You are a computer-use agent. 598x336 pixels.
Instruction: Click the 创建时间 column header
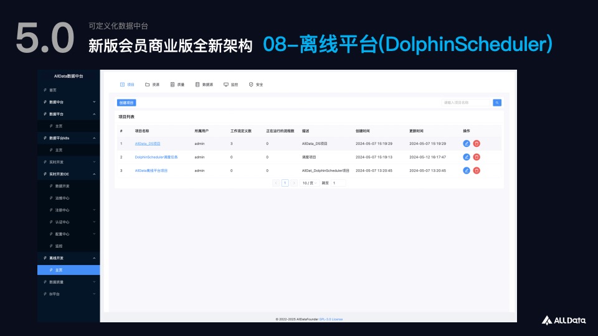[363, 131]
